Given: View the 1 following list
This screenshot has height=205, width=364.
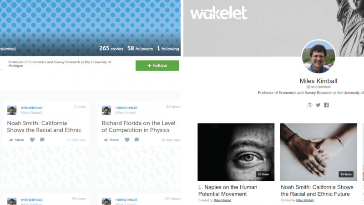Looking at the screenshot, I should coord(168,48).
